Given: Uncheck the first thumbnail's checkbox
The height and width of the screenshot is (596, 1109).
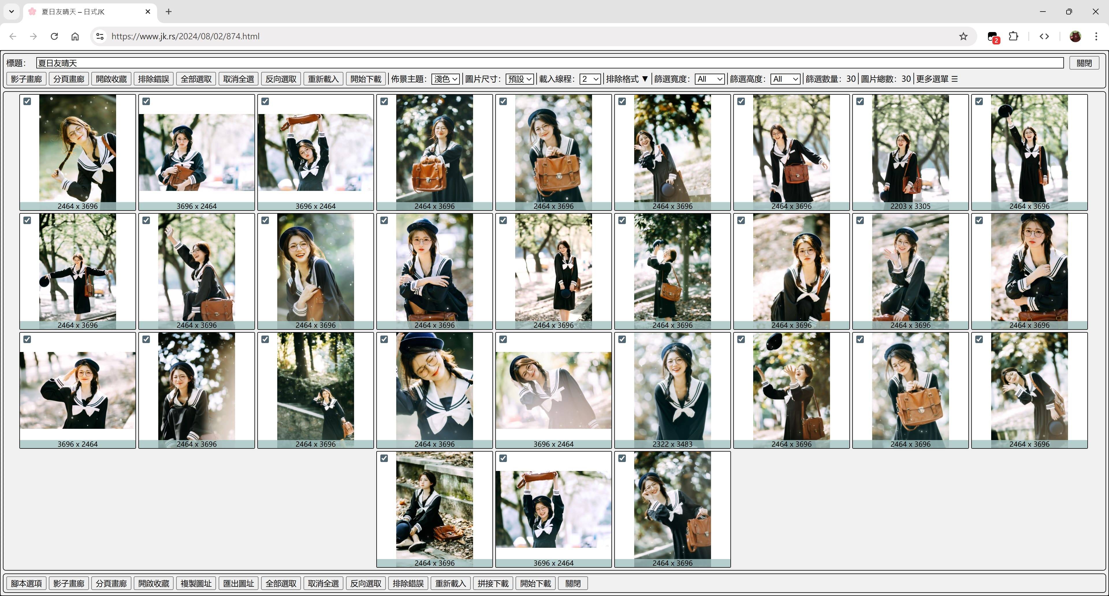Looking at the screenshot, I should (x=27, y=101).
